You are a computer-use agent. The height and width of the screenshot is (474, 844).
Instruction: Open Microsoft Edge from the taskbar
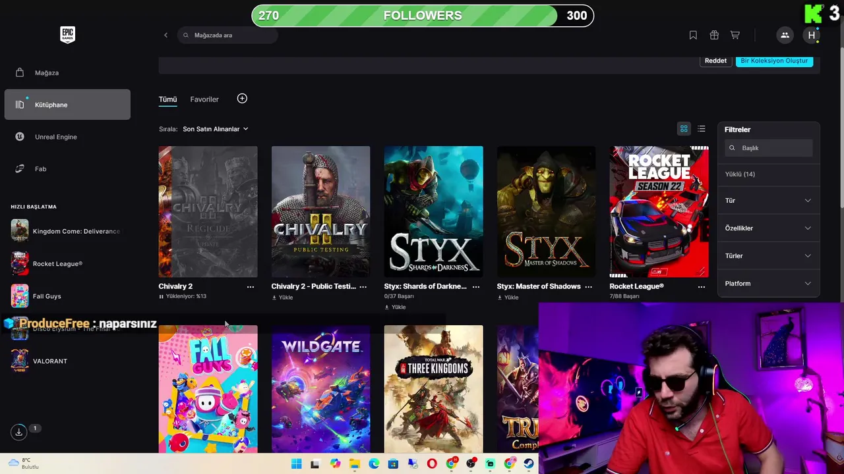[x=374, y=463]
